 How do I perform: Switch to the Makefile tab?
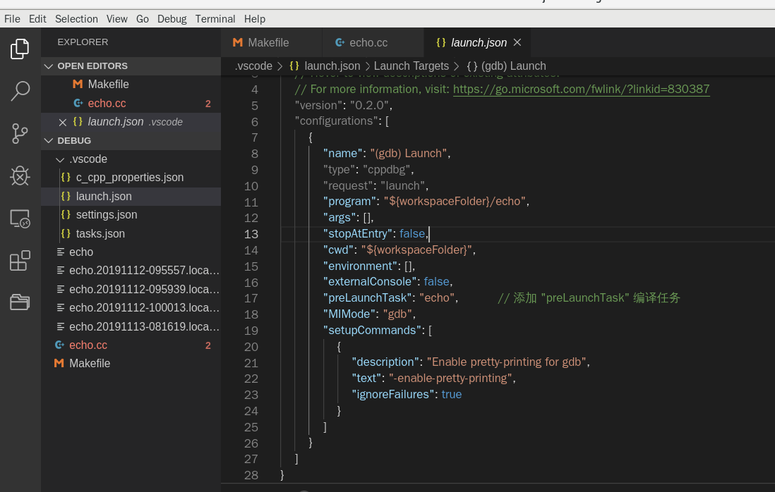(268, 42)
